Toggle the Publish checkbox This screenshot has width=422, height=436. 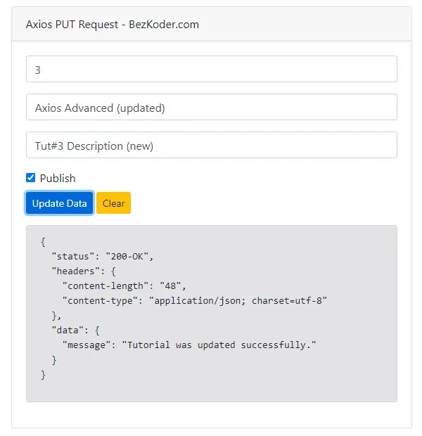pos(31,178)
